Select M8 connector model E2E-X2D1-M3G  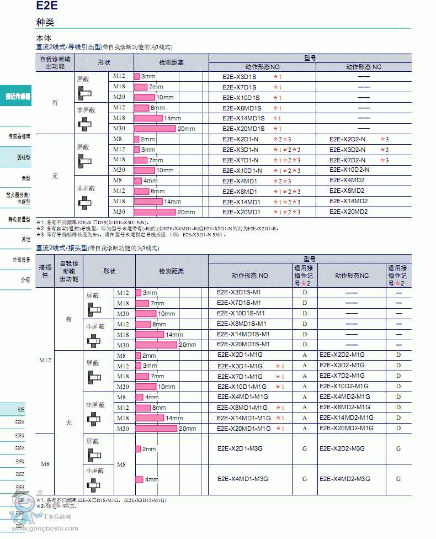coord(240,448)
